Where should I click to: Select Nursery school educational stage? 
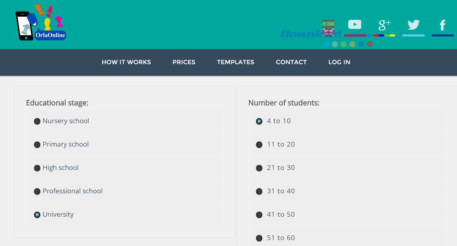[x=37, y=121]
